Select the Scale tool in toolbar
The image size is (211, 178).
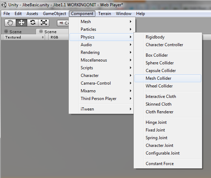coord(44,23)
